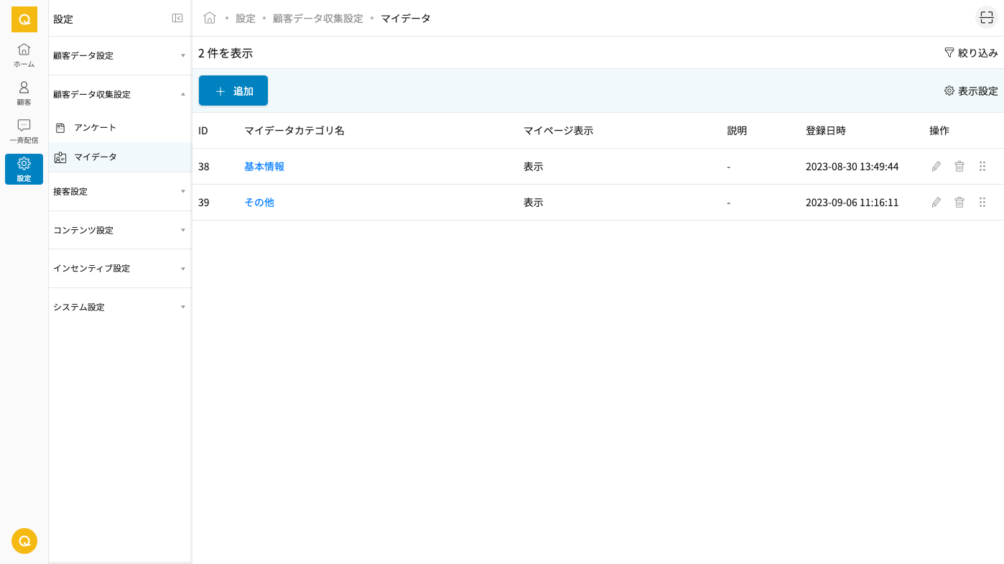Click drag handle icon on 基本情報 row
This screenshot has width=1004, height=564.
click(x=982, y=167)
